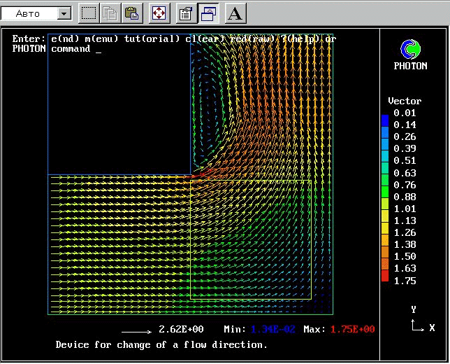450x364 pixels.
Task: Open the Properties toolbar icon
Action: point(187,13)
